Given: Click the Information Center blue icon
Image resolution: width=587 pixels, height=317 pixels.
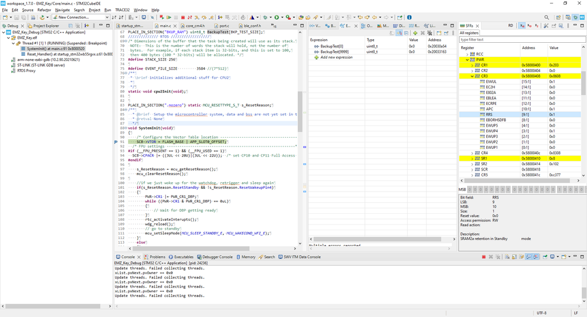Looking at the screenshot, I should tap(409, 17).
